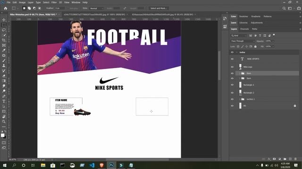Create new adjustment layer icon
This screenshot has width=302, height=169.
(x=279, y=159)
